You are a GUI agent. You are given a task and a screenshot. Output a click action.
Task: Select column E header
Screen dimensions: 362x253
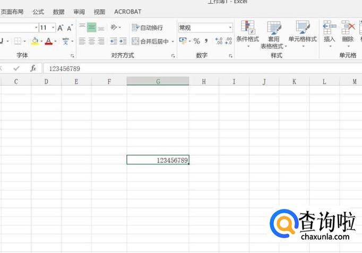click(x=76, y=81)
